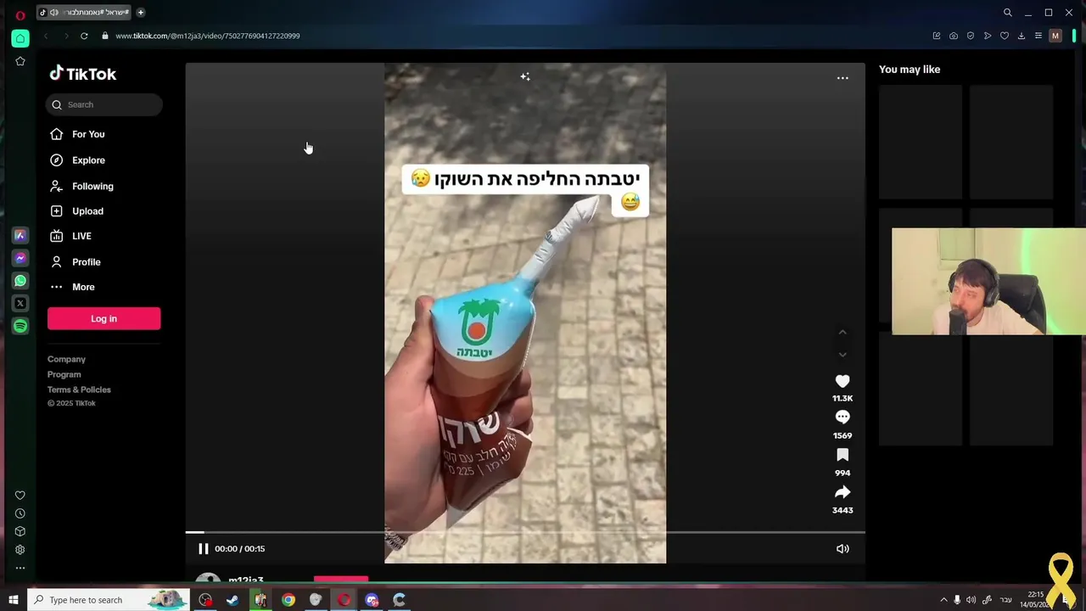Open Opera sidebar heart pinboards icon
Image resolution: width=1086 pixels, height=611 pixels.
click(x=20, y=496)
